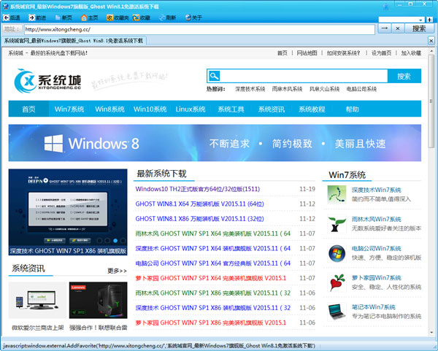Open the Linux系统 navigation menu
Screen dimensions: 438x351
click(191, 109)
